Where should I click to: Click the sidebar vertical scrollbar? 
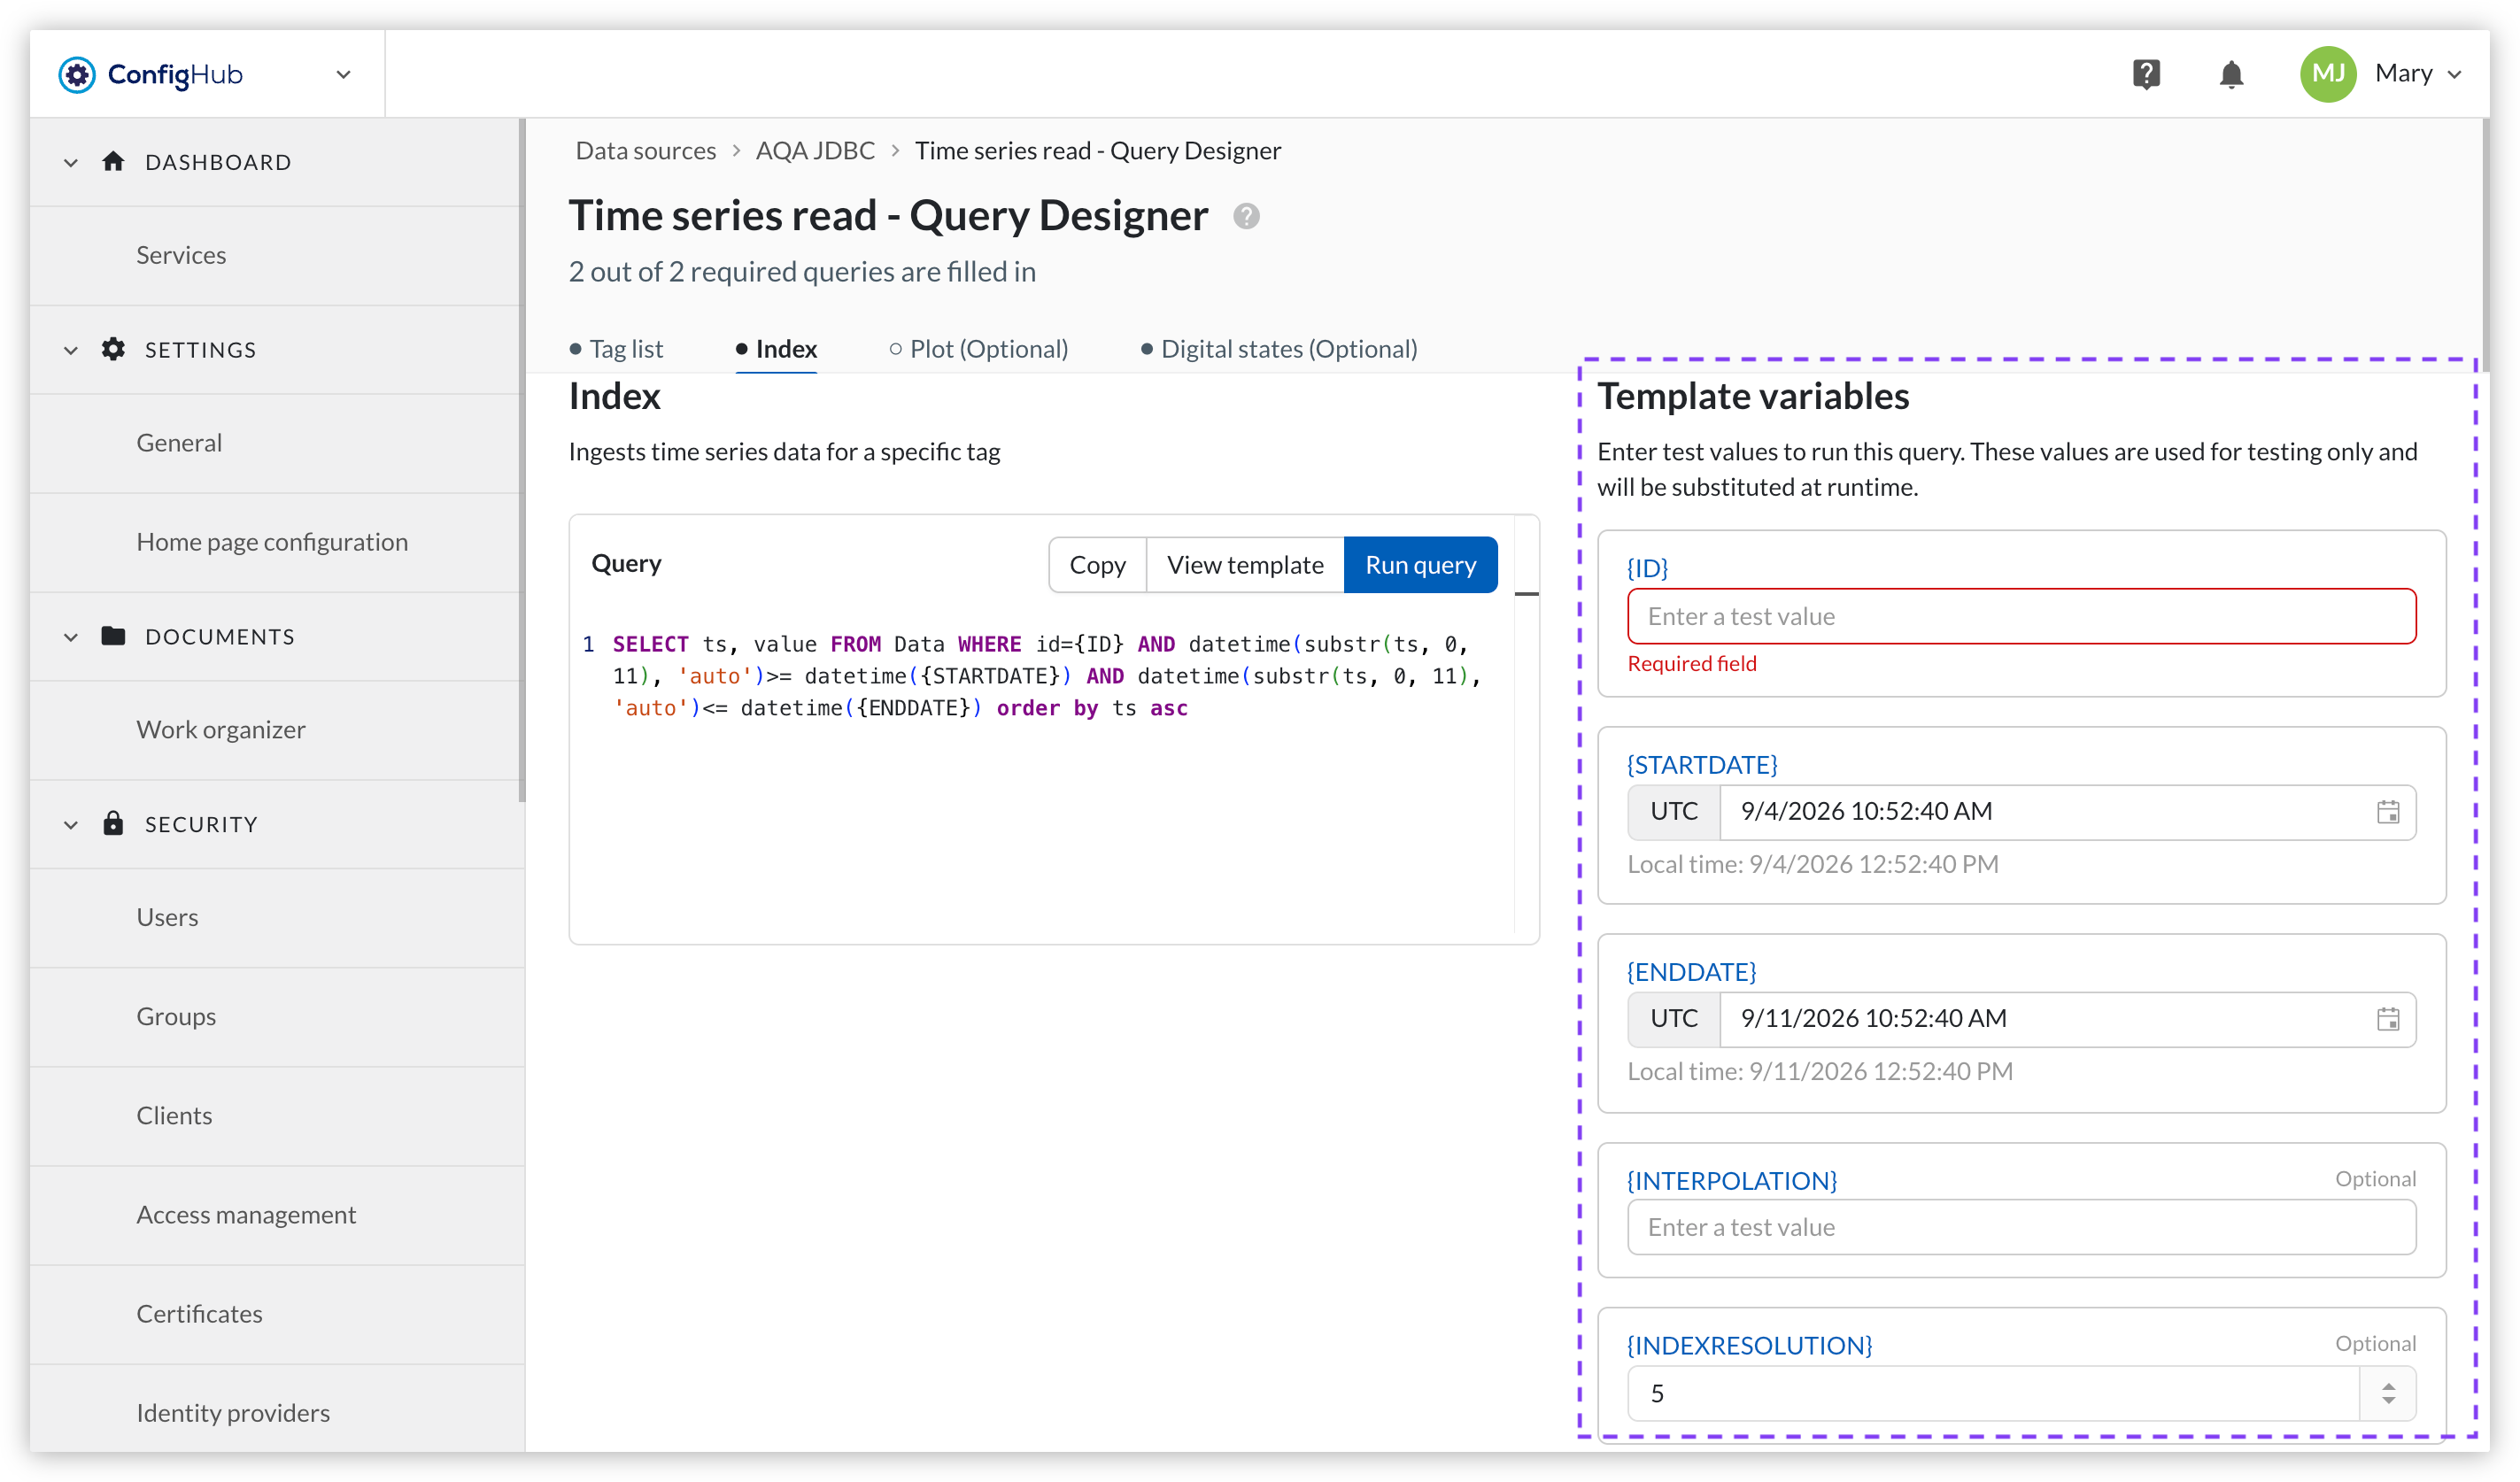click(x=521, y=460)
